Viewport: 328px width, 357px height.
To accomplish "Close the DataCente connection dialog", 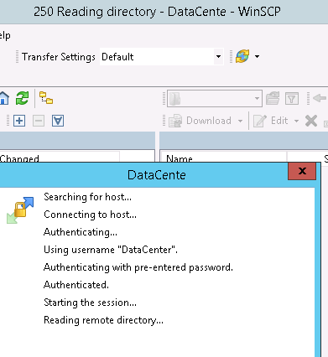I will [x=302, y=171].
